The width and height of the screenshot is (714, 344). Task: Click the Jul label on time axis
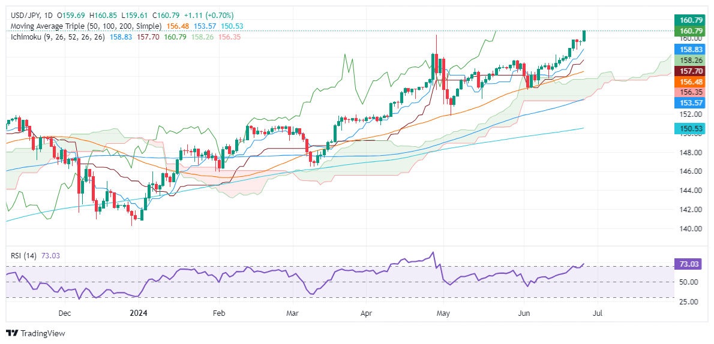point(598,313)
